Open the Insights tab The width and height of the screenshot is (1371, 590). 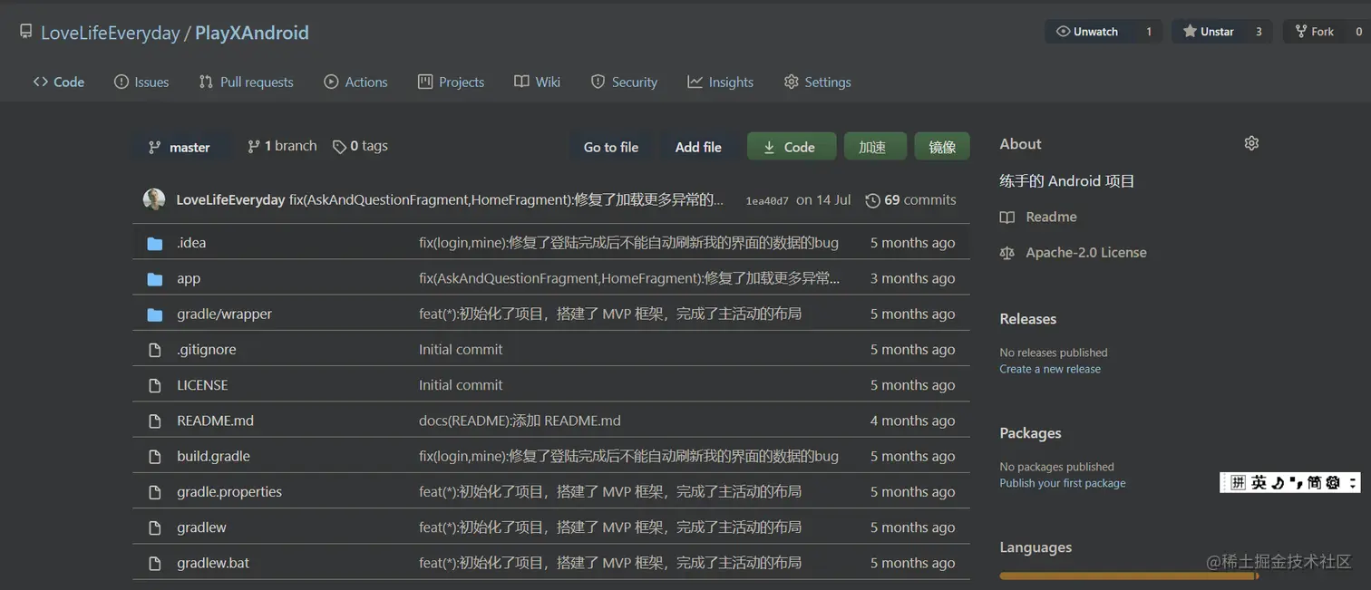point(721,82)
